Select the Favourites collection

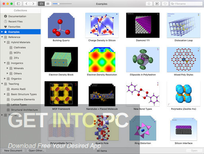[20, 27]
